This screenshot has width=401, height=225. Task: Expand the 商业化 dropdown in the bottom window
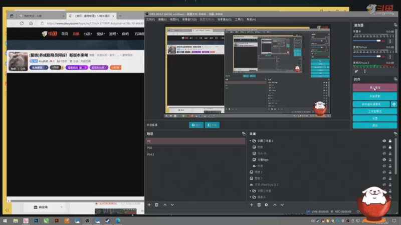61,207
